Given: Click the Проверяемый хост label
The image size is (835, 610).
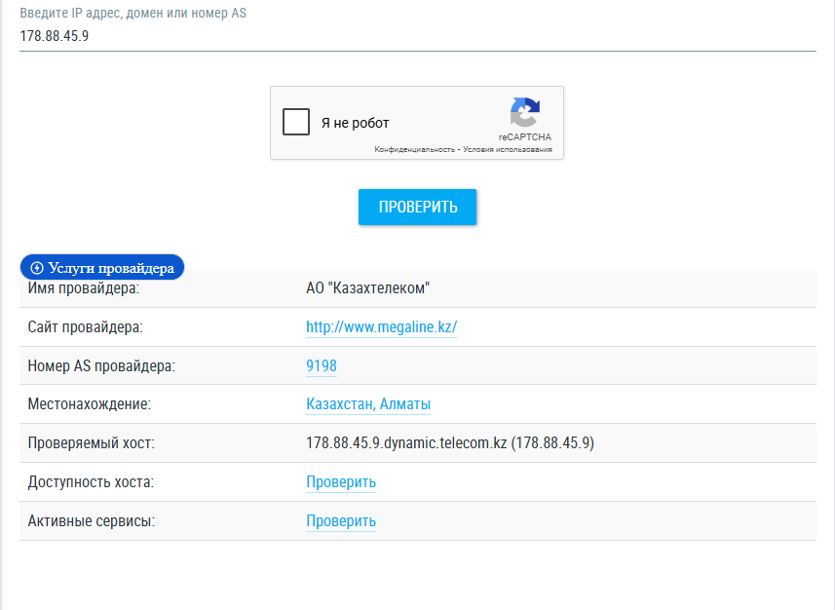Looking at the screenshot, I should tap(91, 443).
